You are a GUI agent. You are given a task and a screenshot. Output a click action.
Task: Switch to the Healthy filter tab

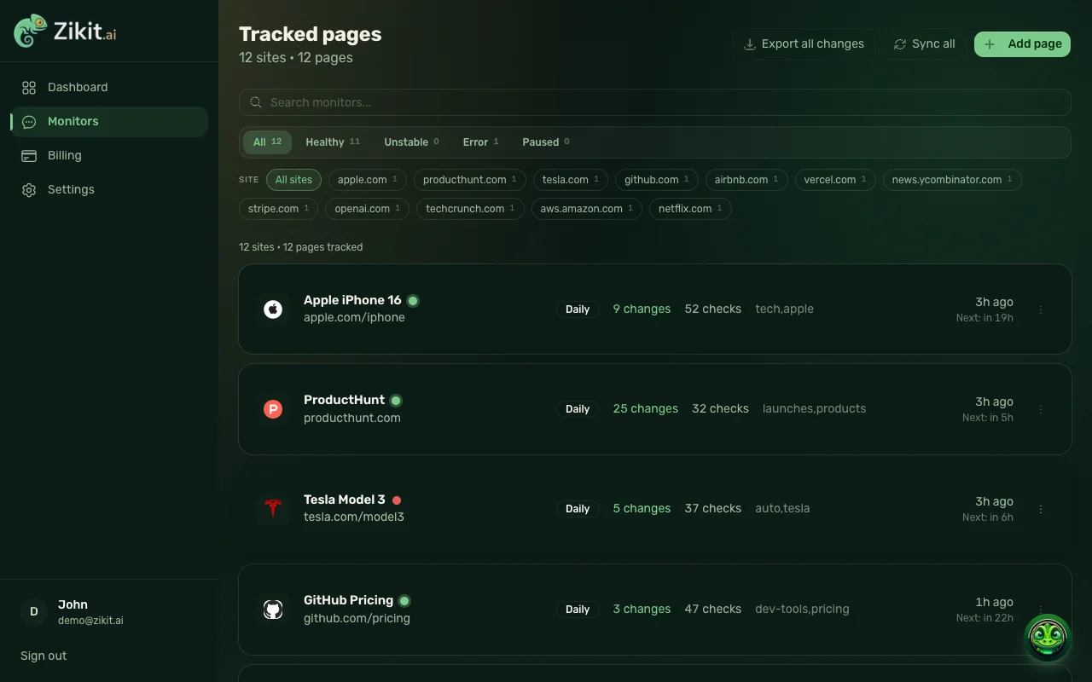(x=333, y=142)
